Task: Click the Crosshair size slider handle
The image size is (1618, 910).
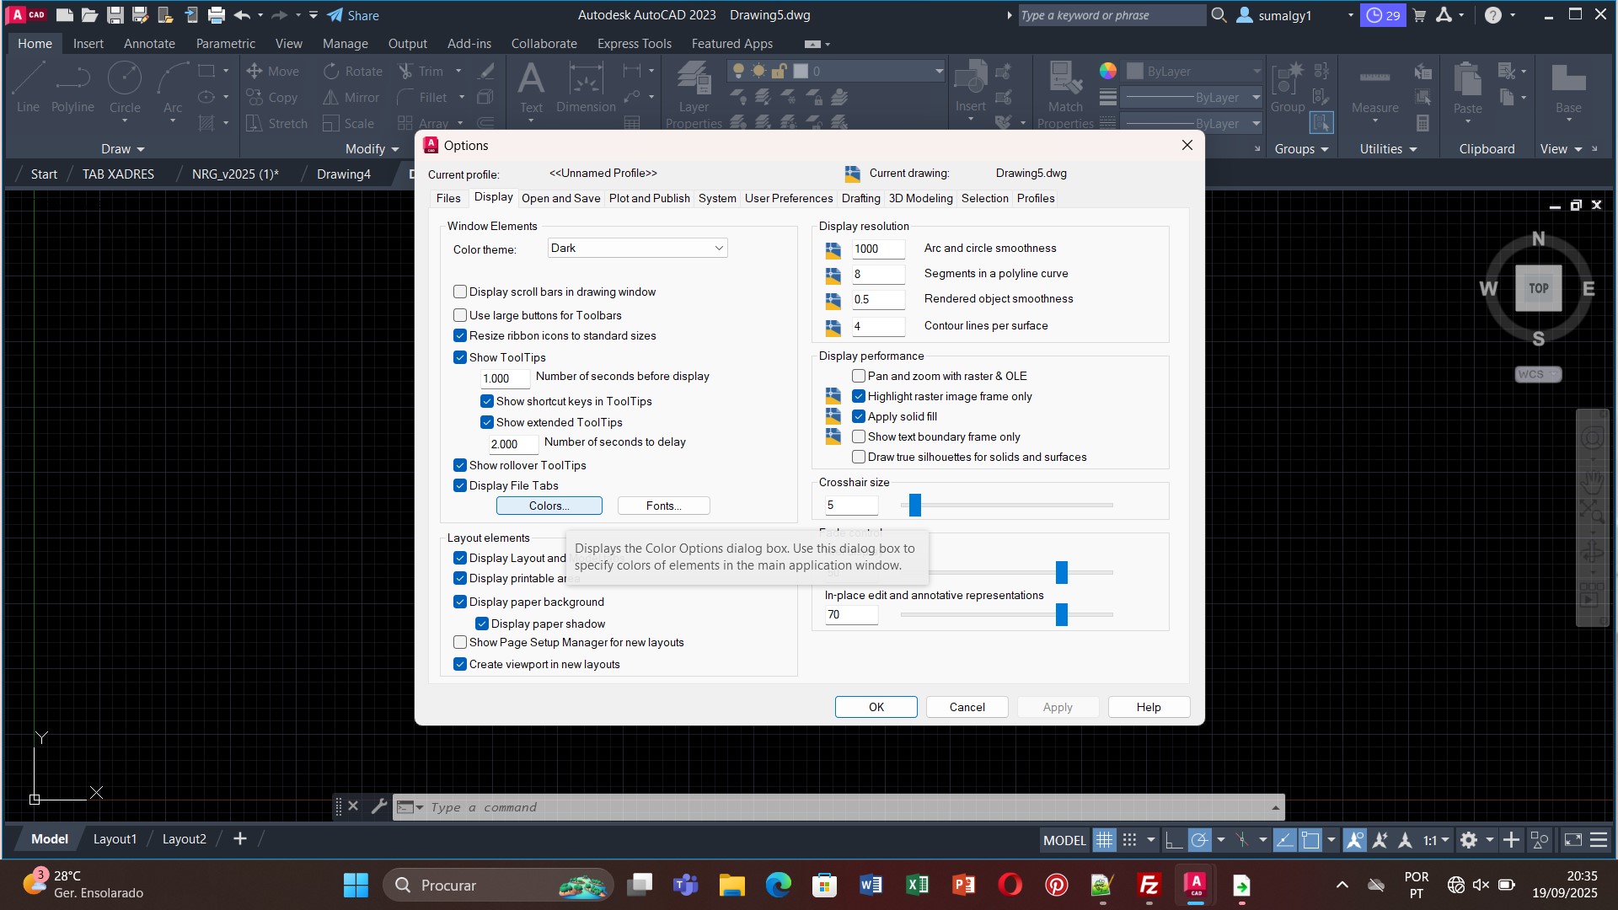Action: (x=915, y=505)
